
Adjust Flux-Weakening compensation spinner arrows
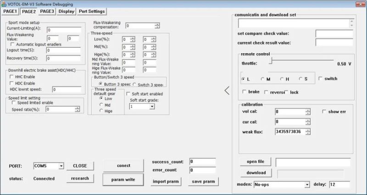157,26
